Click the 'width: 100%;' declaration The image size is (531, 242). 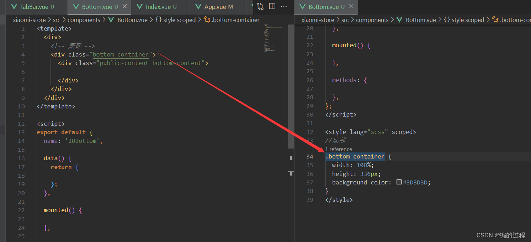coord(353,165)
